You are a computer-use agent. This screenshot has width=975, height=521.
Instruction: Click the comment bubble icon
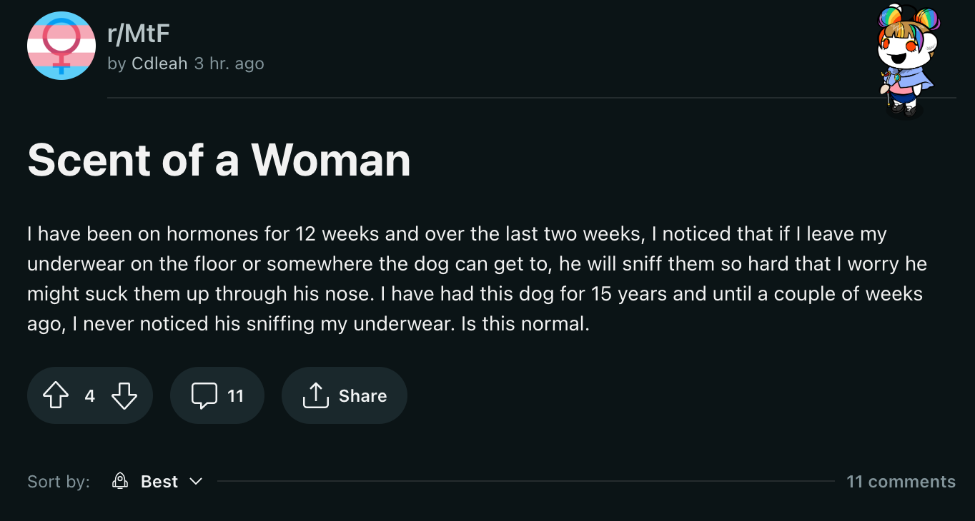tap(204, 395)
